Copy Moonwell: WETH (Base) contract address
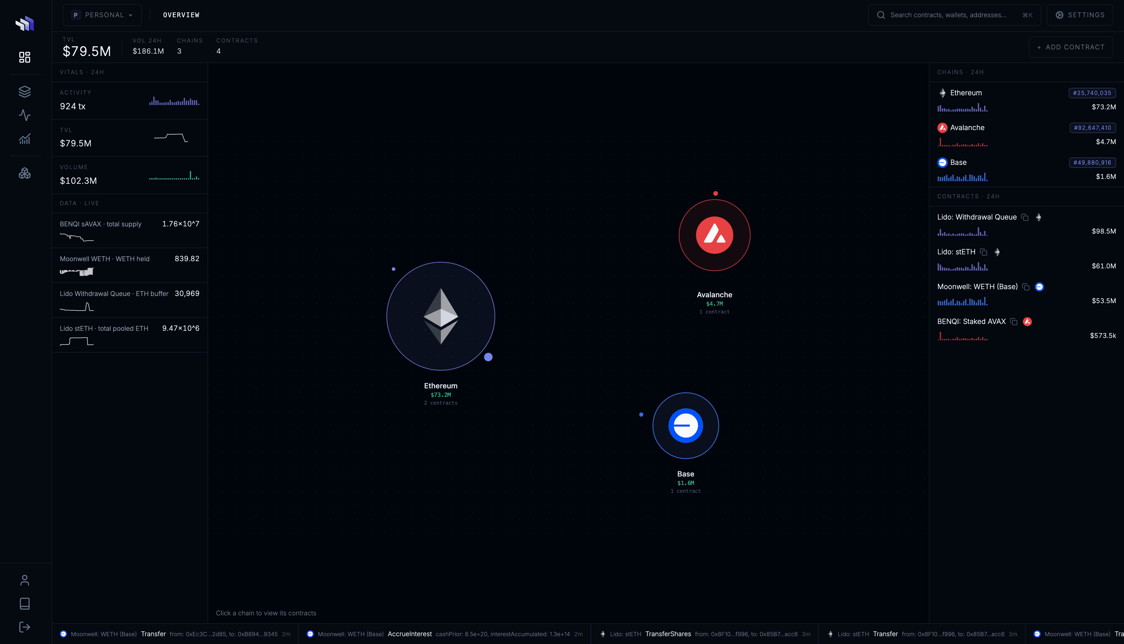 (x=1026, y=287)
